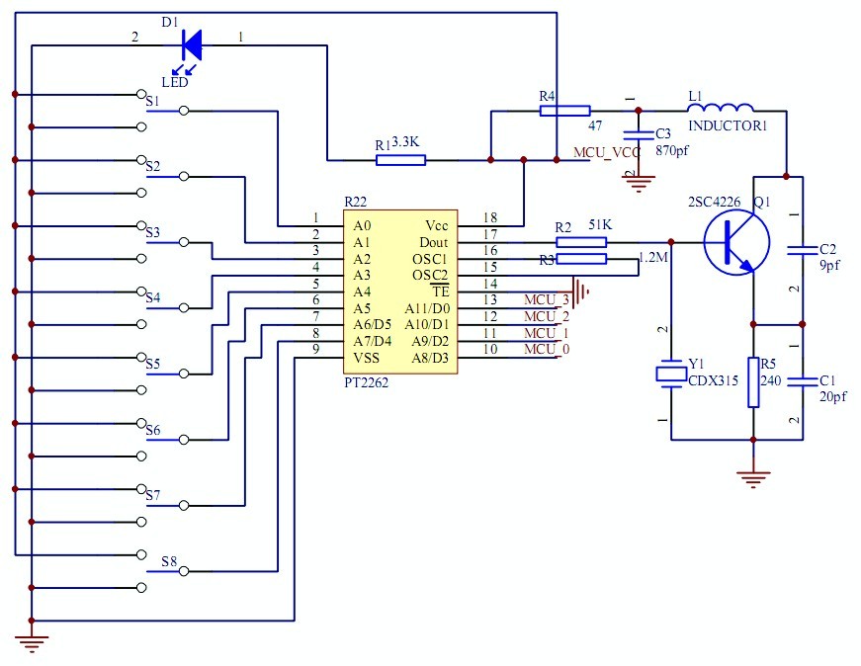
Task: Select the R1 3.3K resistor body
Action: (x=401, y=160)
